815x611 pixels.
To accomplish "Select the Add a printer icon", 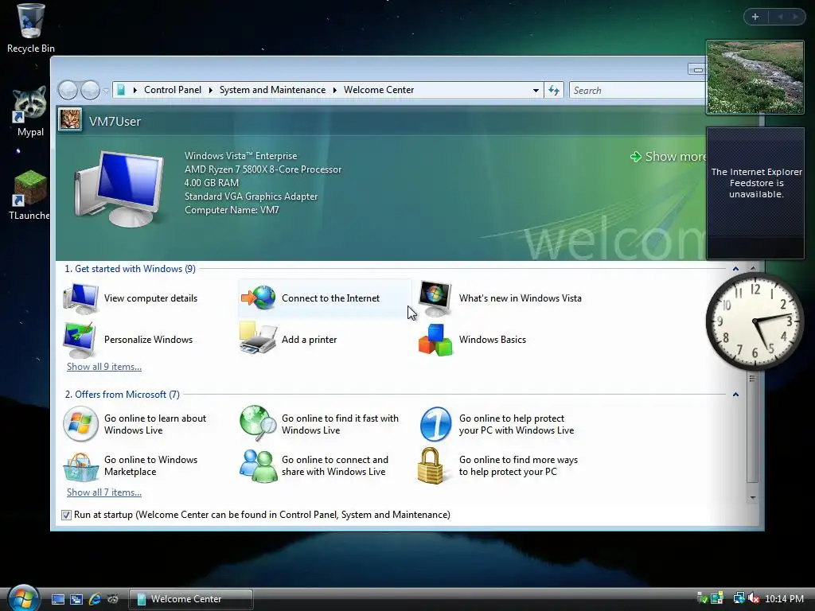I will pyautogui.click(x=258, y=339).
